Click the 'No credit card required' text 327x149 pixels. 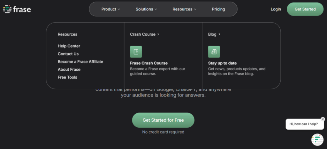coord(163,132)
